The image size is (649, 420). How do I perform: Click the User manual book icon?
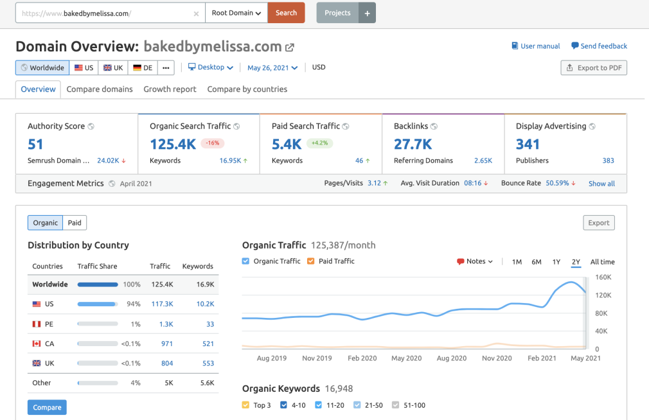tap(515, 46)
